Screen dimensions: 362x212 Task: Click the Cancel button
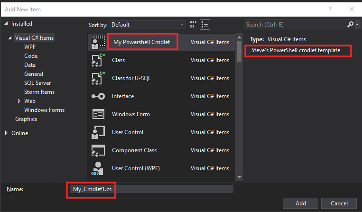(339, 203)
